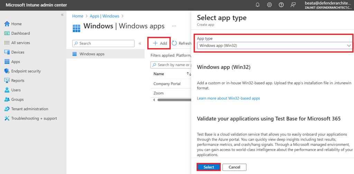Open Tenant administration in sidebar

coord(30,109)
